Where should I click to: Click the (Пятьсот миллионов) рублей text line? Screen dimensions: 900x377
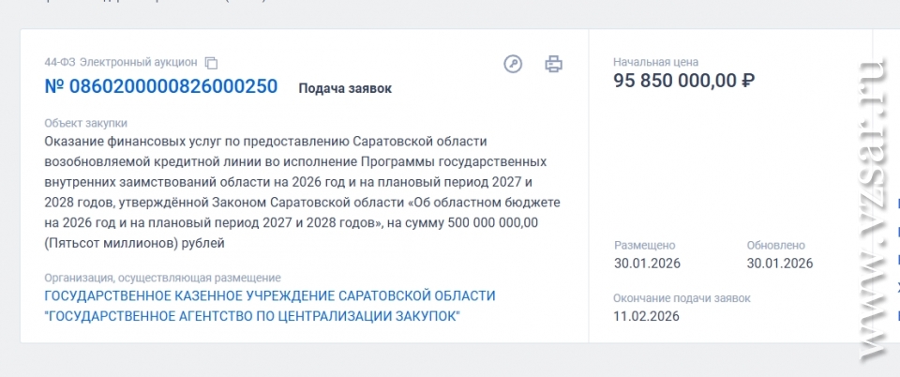coord(134,243)
